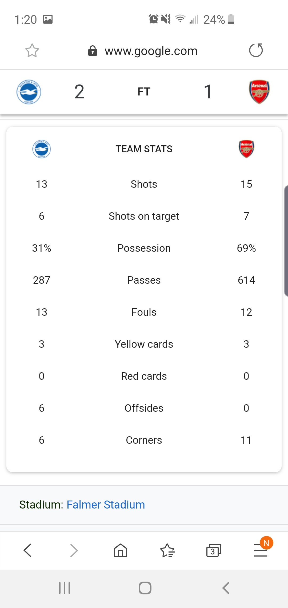
Task: Select Arsenal logo in Team Stats card
Action: click(x=246, y=149)
